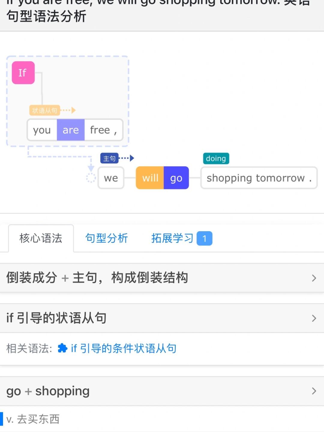This screenshot has width=324, height=432.
Task: Click the shopping tomorrow phrase box
Action: (259, 178)
